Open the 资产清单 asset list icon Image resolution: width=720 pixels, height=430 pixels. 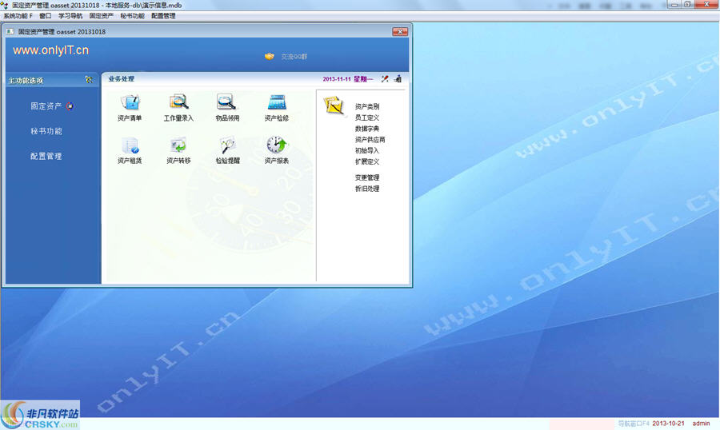(x=130, y=102)
